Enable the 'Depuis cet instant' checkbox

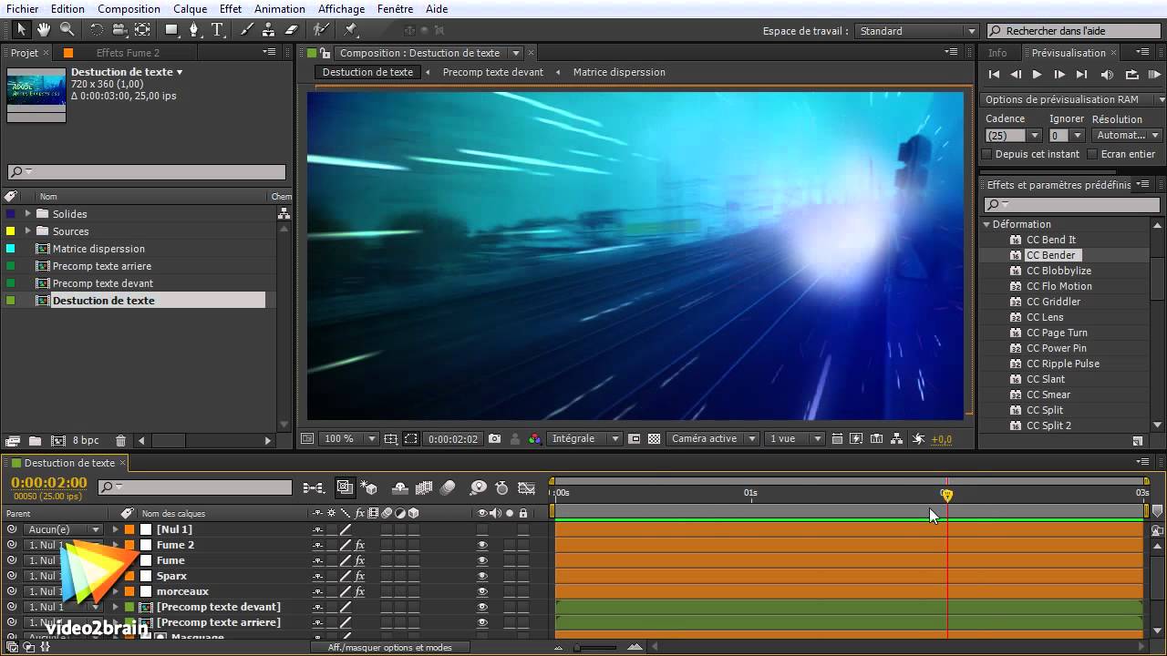pos(986,154)
